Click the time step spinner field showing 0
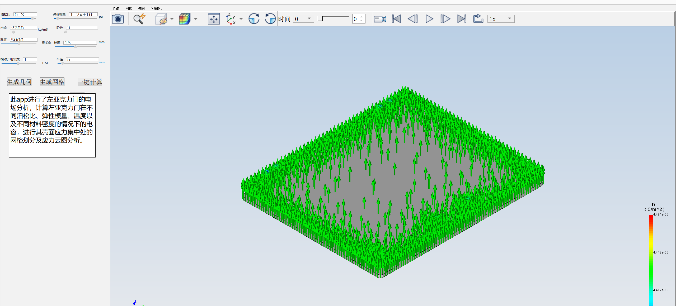Screen dimensions: 676x306 pos(359,19)
